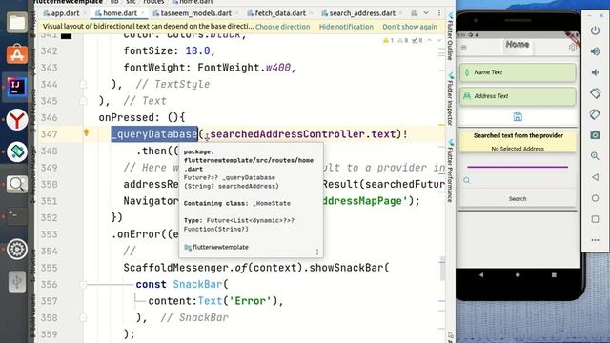610x343 pixels.
Task: Open settings gear in the Home app bar
Action: pyautogui.click(x=572, y=48)
